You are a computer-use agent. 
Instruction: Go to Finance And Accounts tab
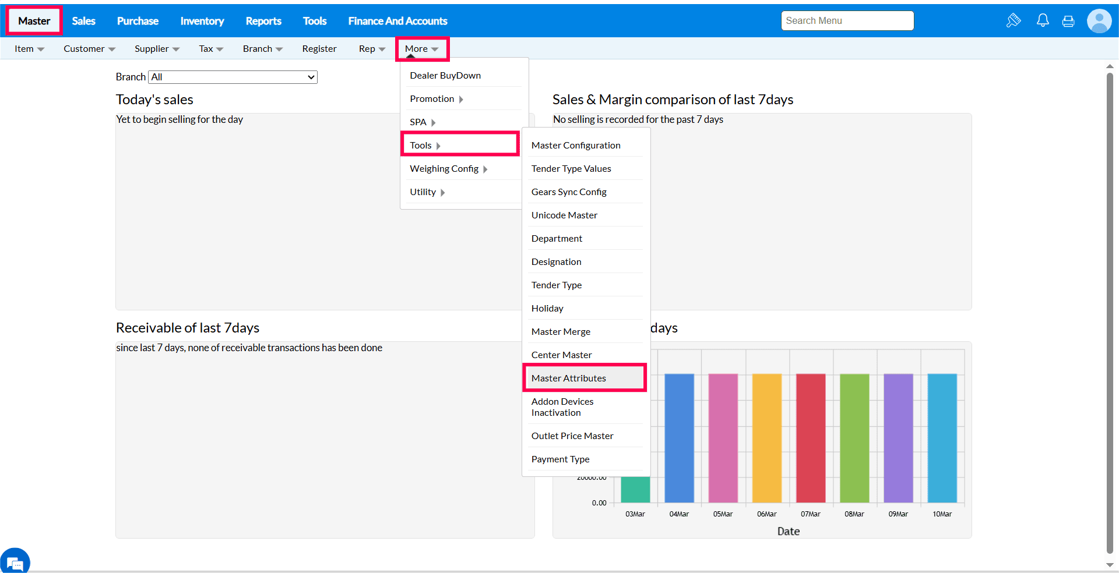tap(397, 21)
